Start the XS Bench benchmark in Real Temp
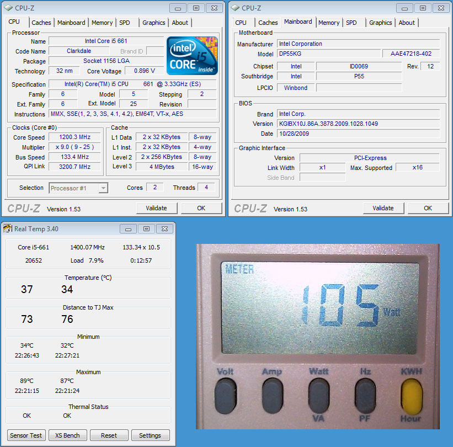The width and height of the screenshot is (453, 447). point(68,435)
